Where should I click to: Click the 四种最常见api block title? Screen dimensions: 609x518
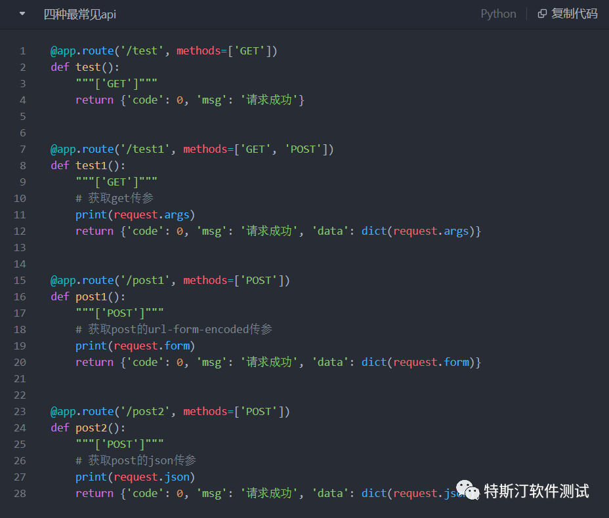[79, 14]
